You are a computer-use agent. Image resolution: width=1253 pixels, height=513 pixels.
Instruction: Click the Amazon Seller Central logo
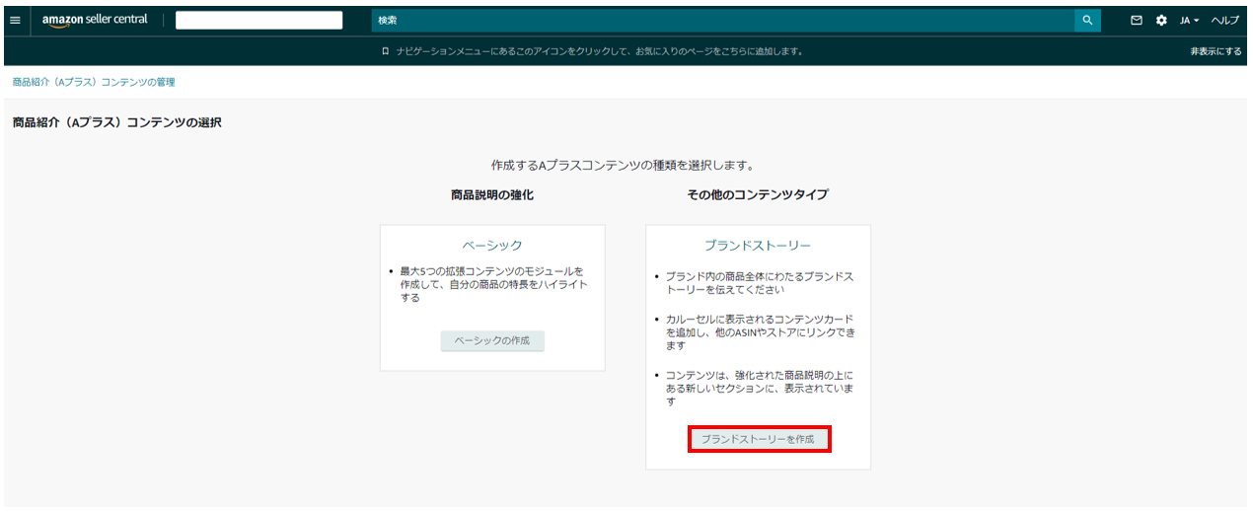click(x=95, y=20)
